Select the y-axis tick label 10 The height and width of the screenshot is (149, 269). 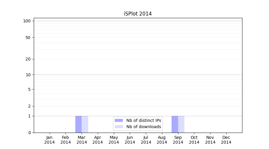28,75
